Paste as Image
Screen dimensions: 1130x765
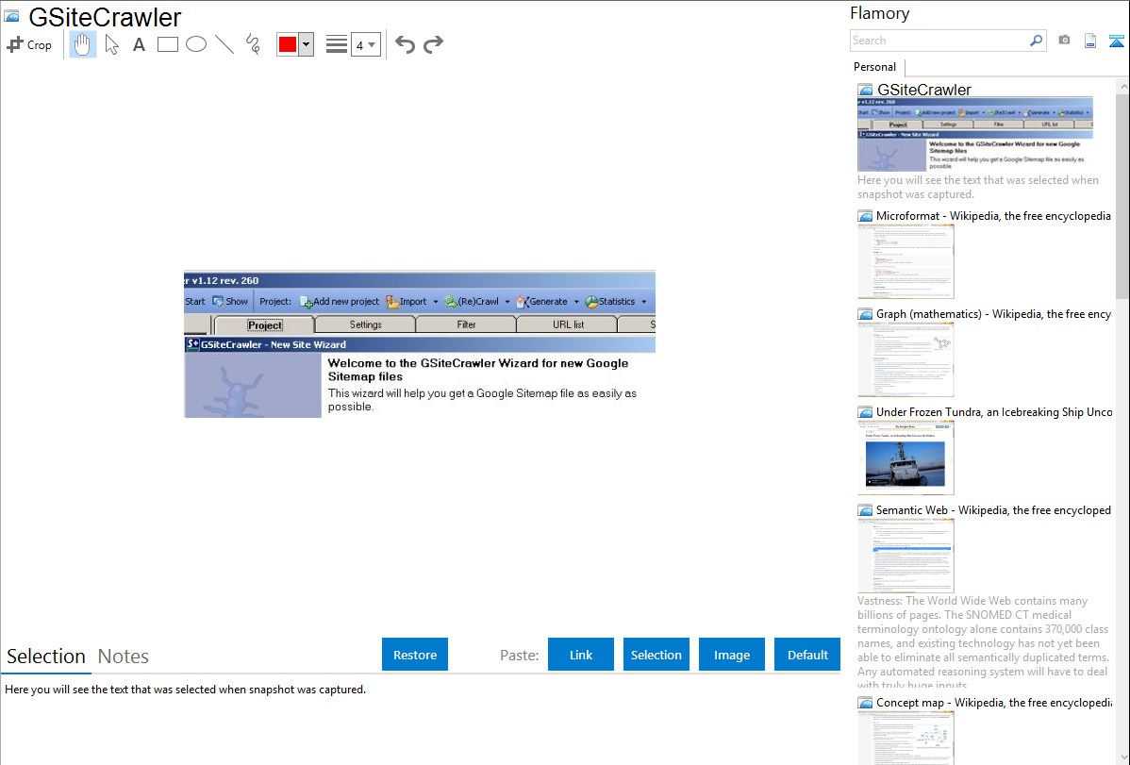(x=731, y=654)
